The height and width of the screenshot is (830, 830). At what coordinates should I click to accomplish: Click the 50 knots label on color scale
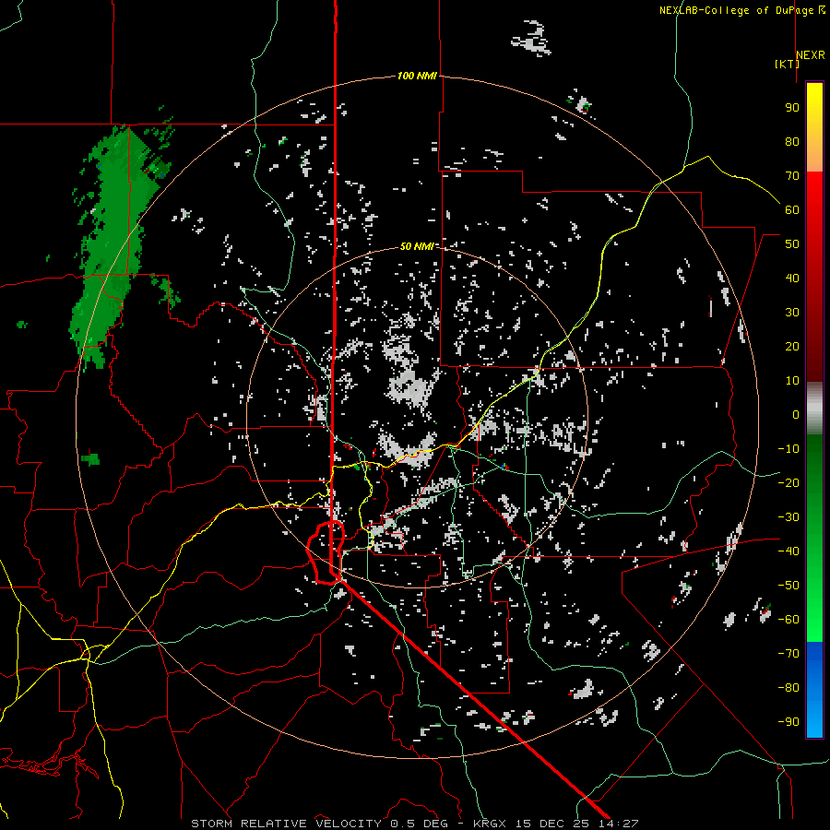(x=792, y=244)
